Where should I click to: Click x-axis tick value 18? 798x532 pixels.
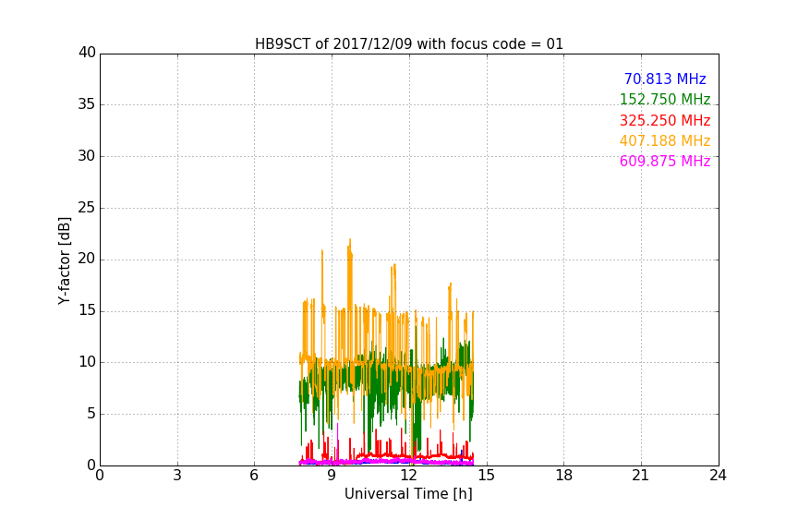564,476
